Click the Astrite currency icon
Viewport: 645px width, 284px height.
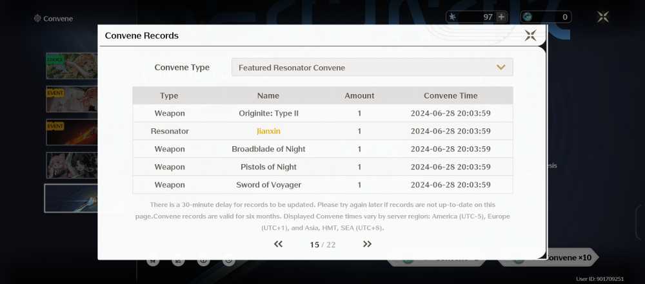[x=453, y=17]
